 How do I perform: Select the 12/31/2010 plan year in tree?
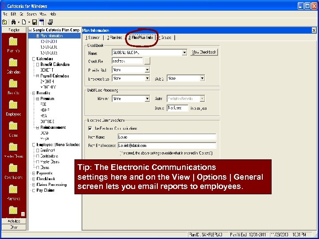point(49,47)
